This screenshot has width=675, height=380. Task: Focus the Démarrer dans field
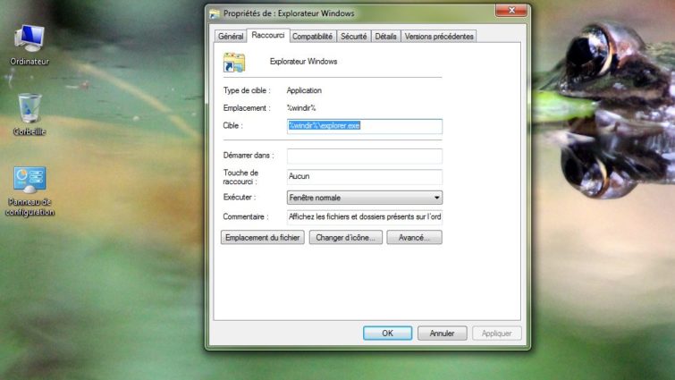click(364, 156)
